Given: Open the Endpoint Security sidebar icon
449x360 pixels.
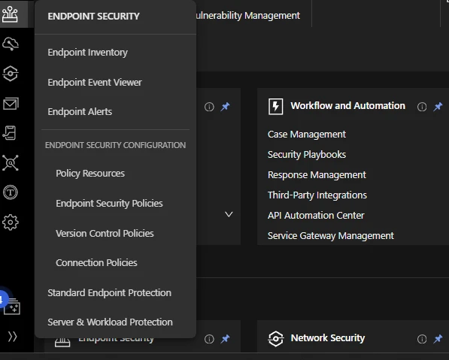Looking at the screenshot, I should [x=10, y=14].
